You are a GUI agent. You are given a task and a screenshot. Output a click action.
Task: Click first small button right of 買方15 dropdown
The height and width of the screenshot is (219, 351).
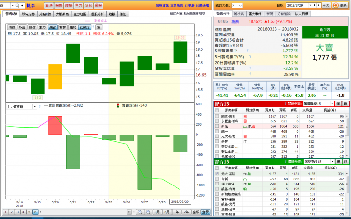(x=338, y=104)
